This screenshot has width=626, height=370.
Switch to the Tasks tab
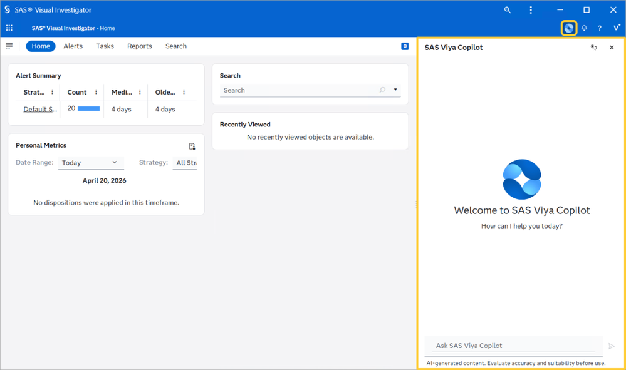(105, 46)
